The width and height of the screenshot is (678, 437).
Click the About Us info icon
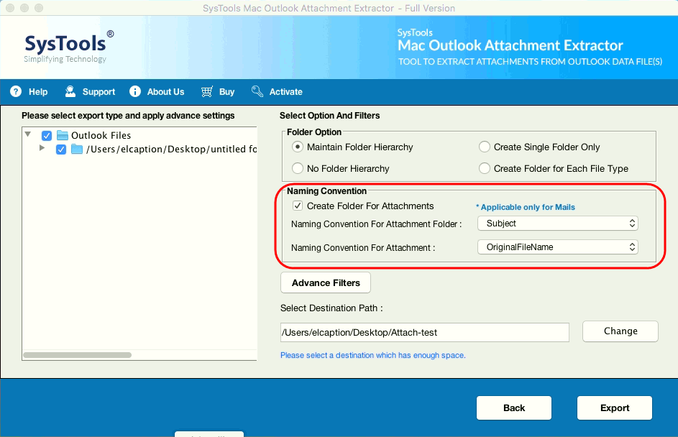[135, 91]
